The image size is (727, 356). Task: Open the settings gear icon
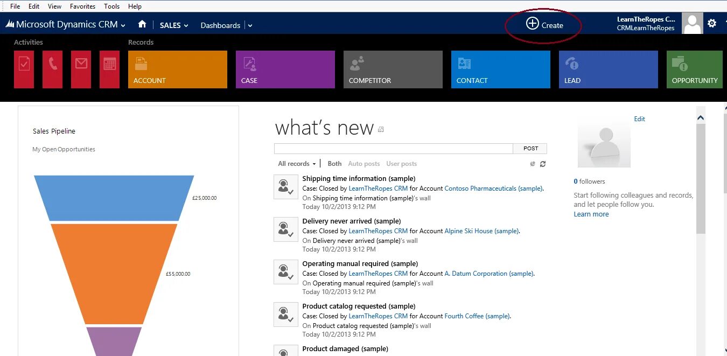pos(712,23)
